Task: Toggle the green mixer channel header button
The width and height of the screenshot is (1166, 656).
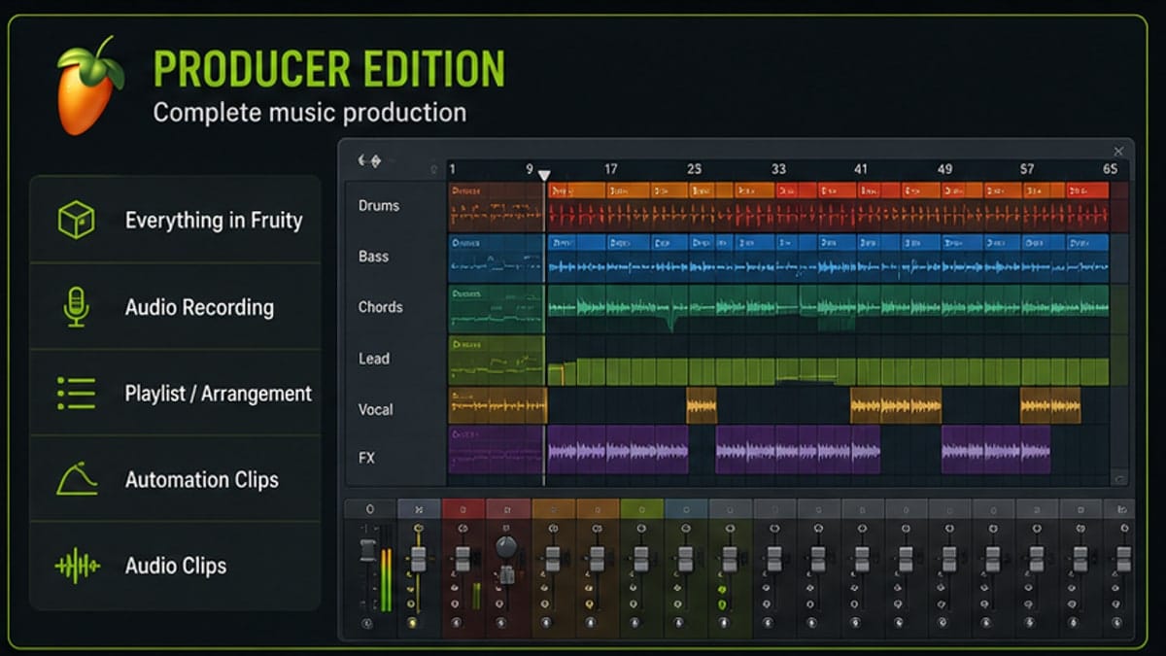Action: pos(641,509)
